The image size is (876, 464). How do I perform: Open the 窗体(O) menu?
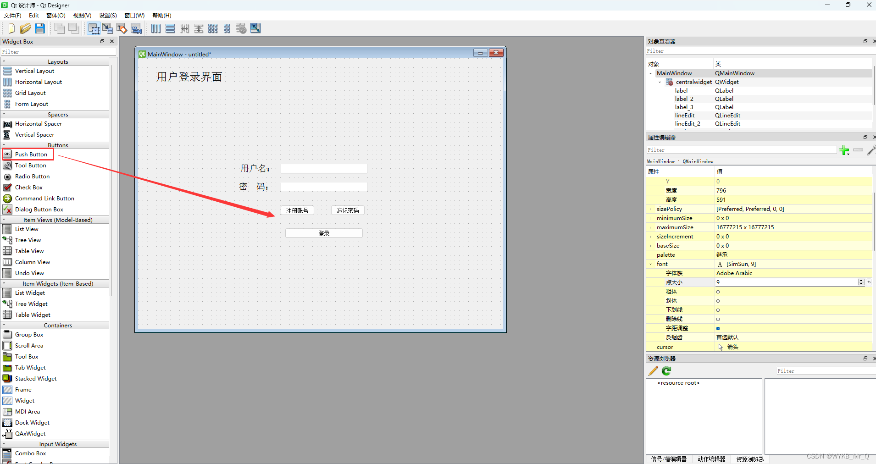coord(55,16)
